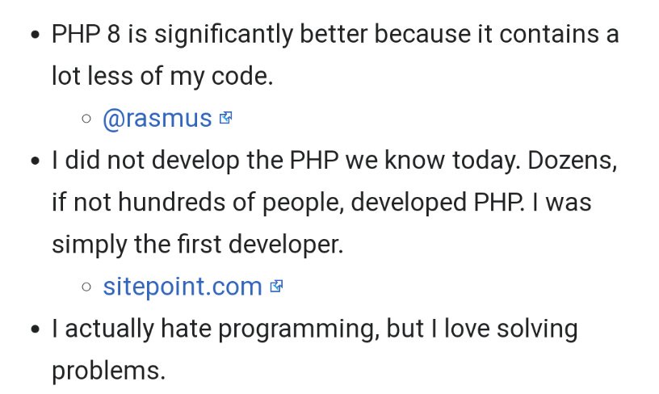Click the external-link icon beside @rasmus

point(225,118)
